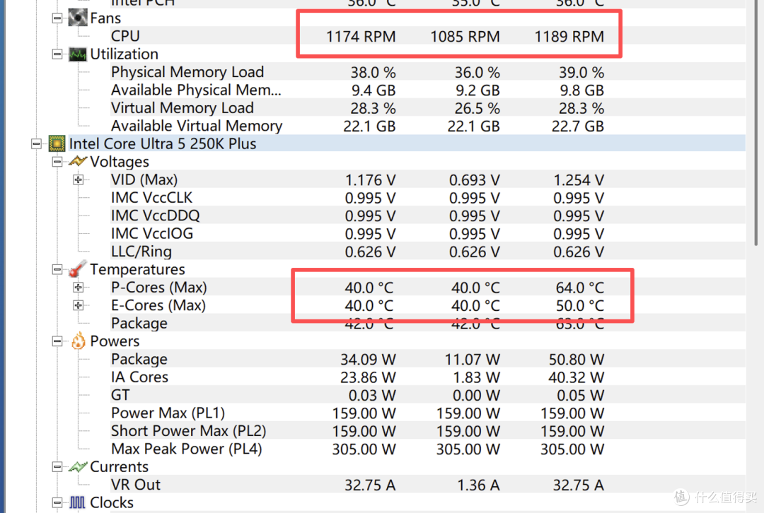Viewport: 764px width, 513px height.
Task: Click the 1.254 V VID max value
Action: coord(579,180)
